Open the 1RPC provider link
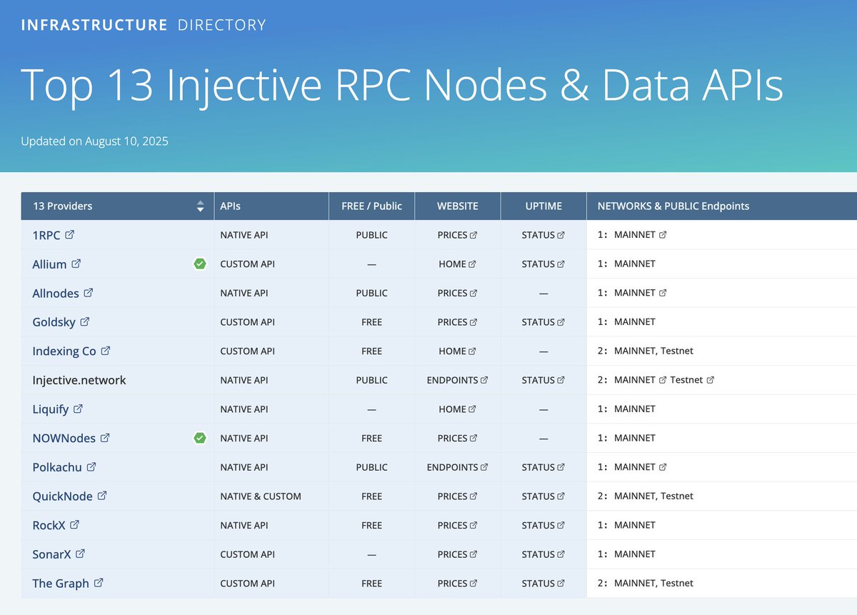The height and width of the screenshot is (615, 857). tap(54, 235)
